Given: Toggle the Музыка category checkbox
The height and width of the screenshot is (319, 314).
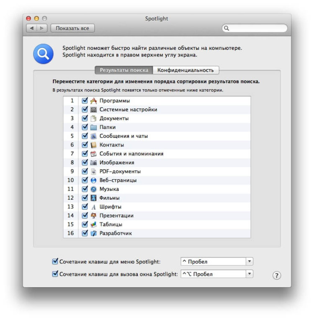Looking at the screenshot, I should tap(85, 189).
